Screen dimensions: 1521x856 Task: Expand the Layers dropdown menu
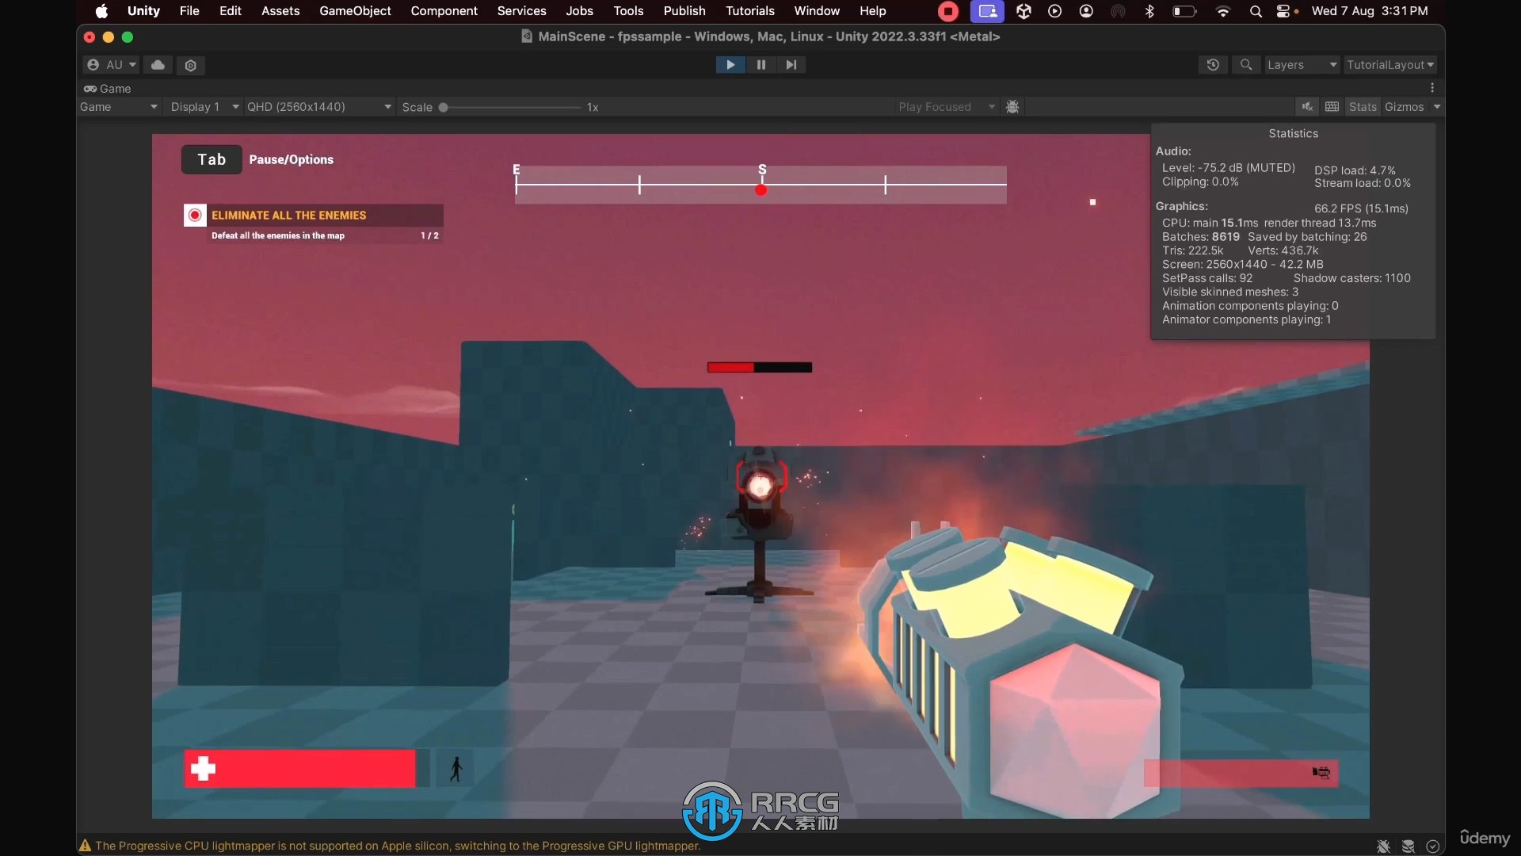[1301, 65]
